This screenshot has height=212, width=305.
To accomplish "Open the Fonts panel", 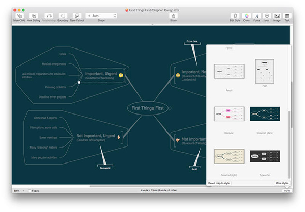I will (257, 16).
